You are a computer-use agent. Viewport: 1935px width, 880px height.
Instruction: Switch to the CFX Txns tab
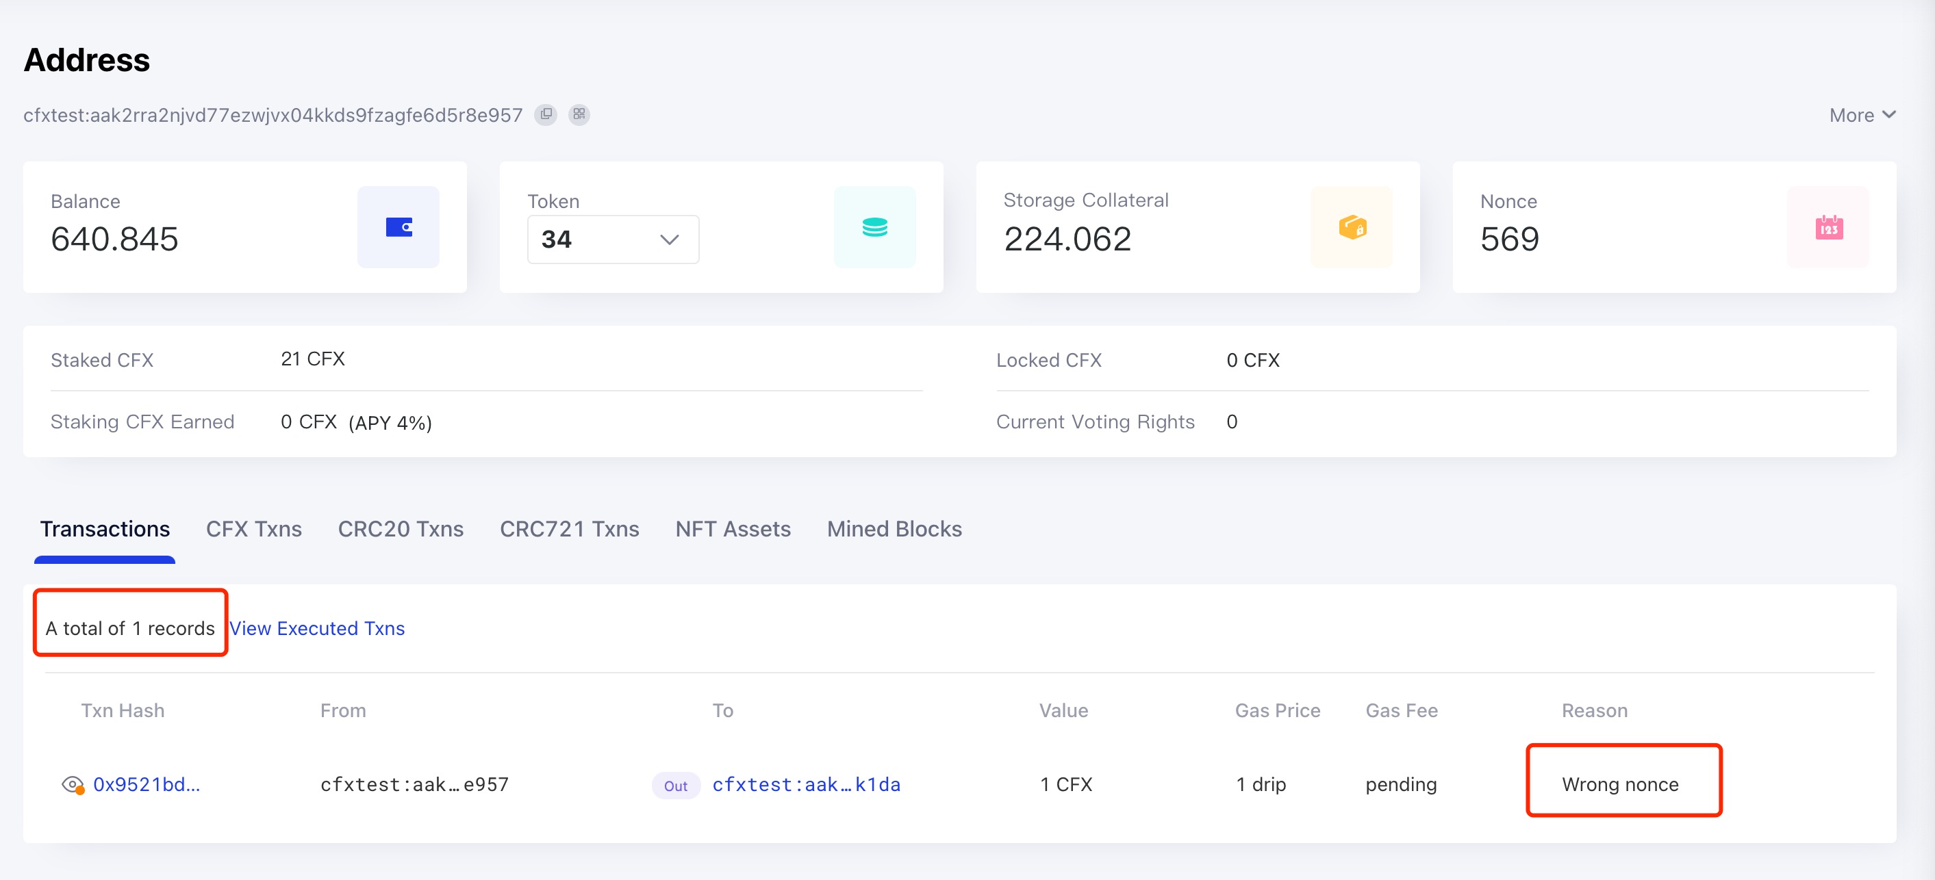pyautogui.click(x=254, y=530)
